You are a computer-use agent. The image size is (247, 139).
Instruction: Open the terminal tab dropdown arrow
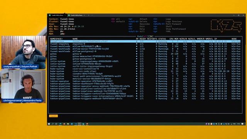92,15
